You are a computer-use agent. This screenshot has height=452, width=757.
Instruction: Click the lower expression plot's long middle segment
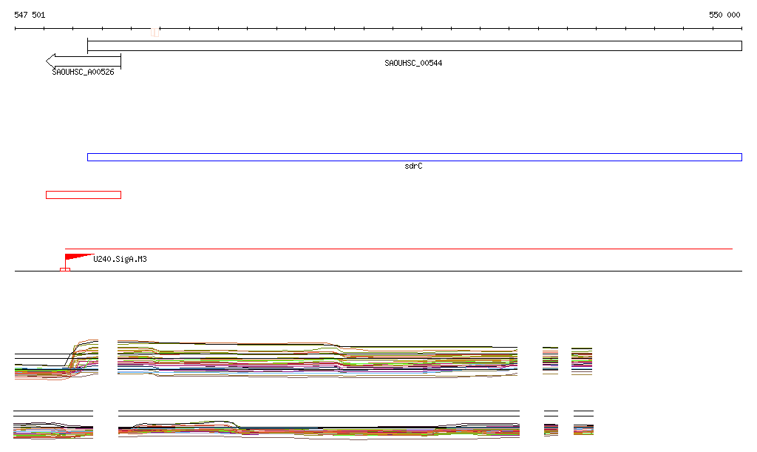318,428
